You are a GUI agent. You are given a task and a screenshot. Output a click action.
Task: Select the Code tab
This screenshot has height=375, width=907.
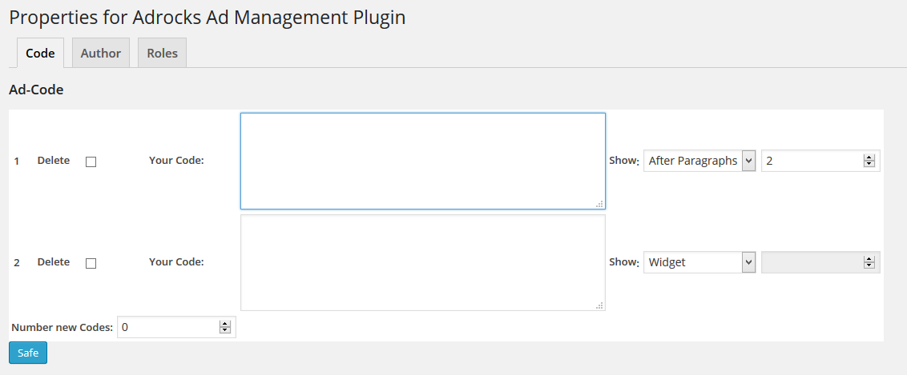pyautogui.click(x=41, y=53)
